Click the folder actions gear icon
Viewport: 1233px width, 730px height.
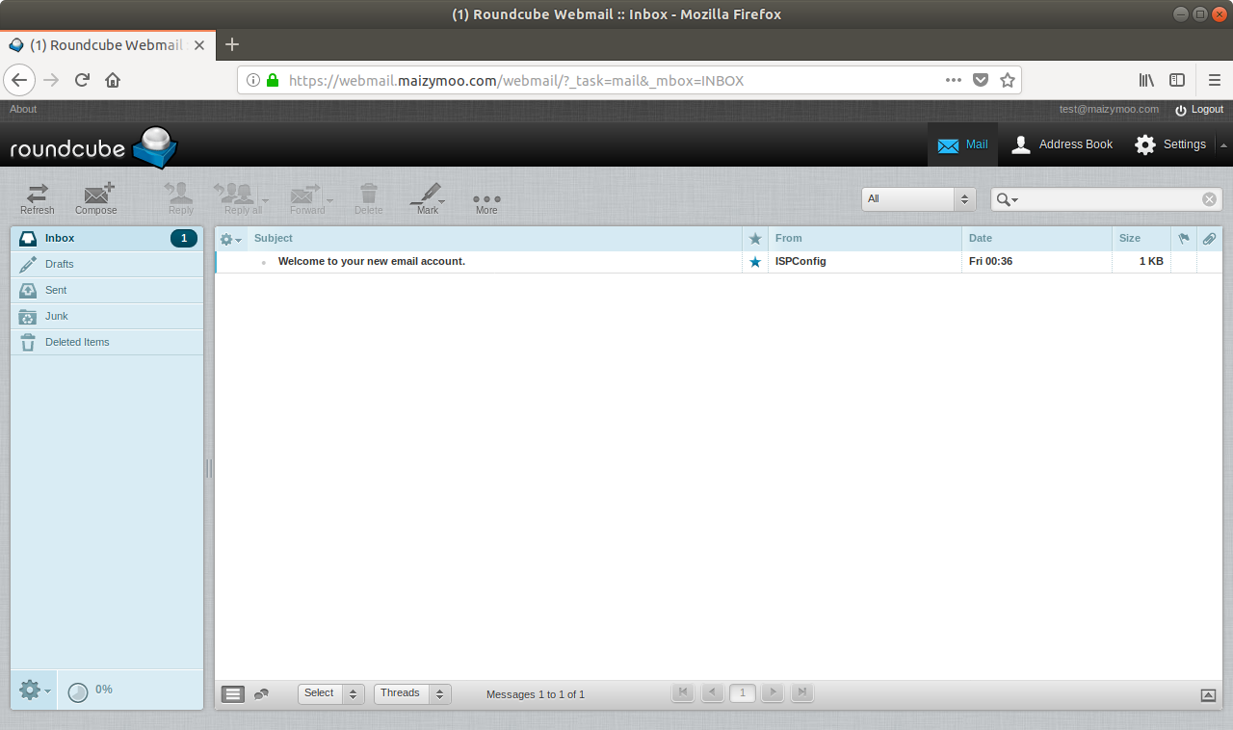29,690
